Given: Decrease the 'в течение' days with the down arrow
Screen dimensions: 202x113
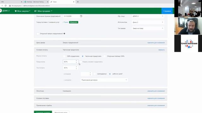Looking at the screenshot, I should click(90, 75).
